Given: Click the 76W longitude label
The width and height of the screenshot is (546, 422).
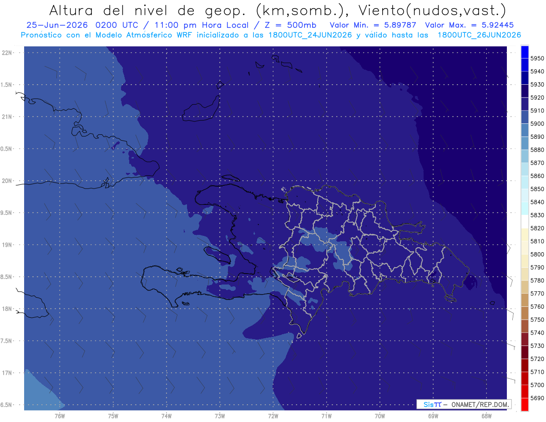Looking at the screenshot, I should [60, 416].
